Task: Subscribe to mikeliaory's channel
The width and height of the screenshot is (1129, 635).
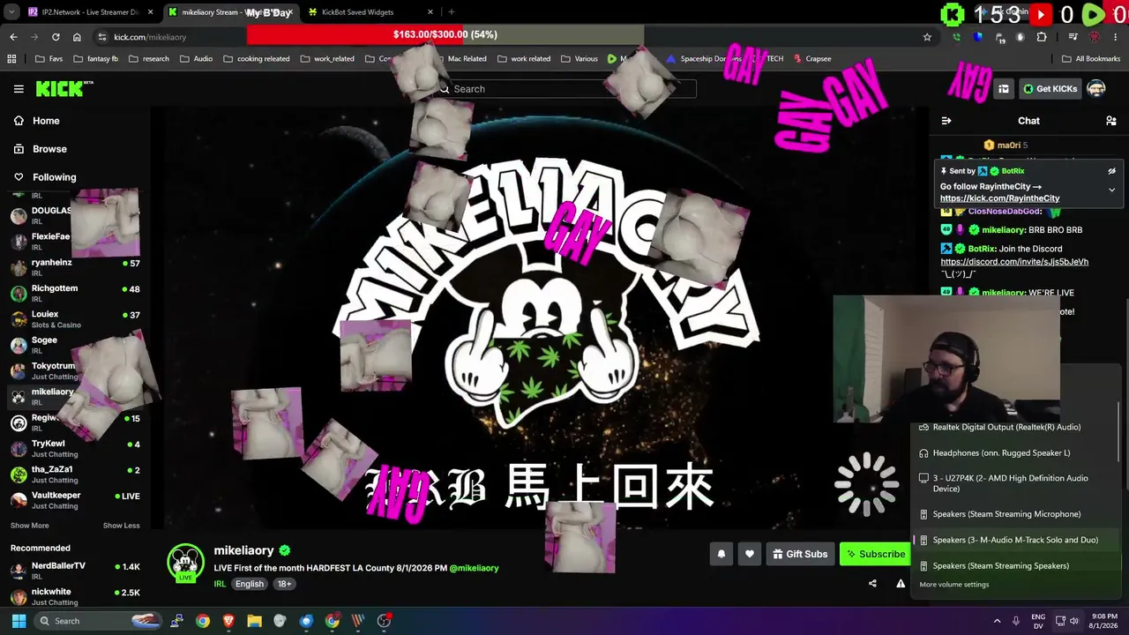Action: [875, 554]
